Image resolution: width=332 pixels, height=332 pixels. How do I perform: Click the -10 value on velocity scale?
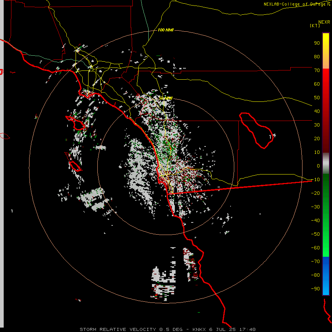tap(315, 180)
